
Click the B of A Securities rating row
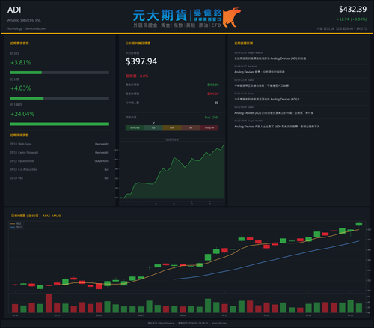(x=60, y=169)
